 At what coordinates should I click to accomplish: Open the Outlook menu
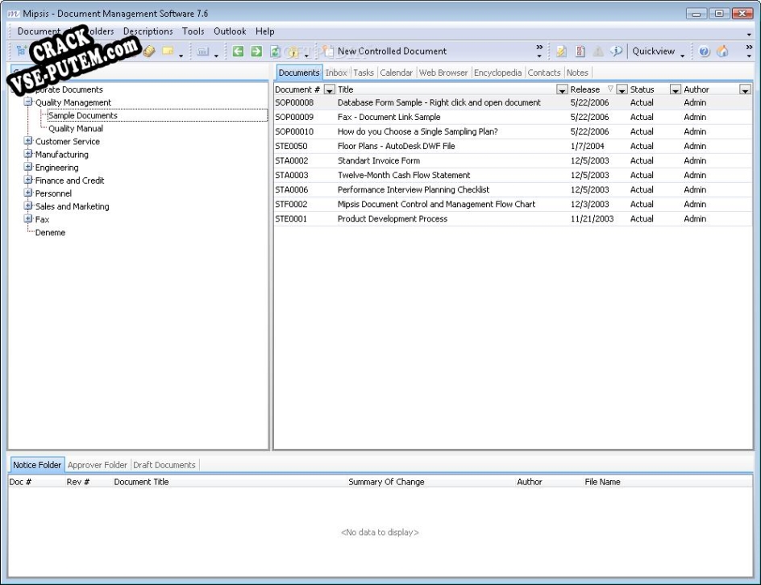pos(230,31)
